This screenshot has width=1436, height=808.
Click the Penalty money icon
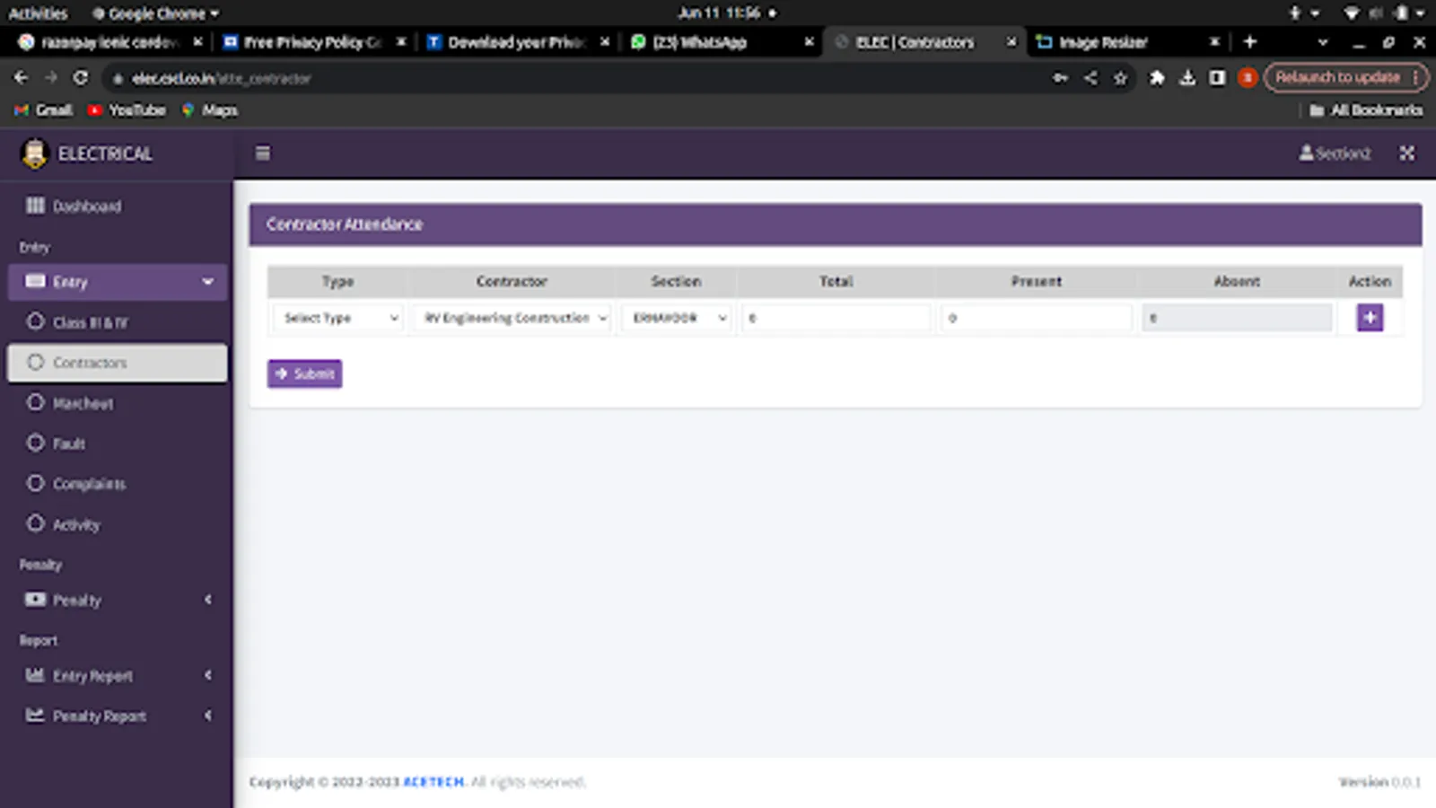pyautogui.click(x=35, y=599)
